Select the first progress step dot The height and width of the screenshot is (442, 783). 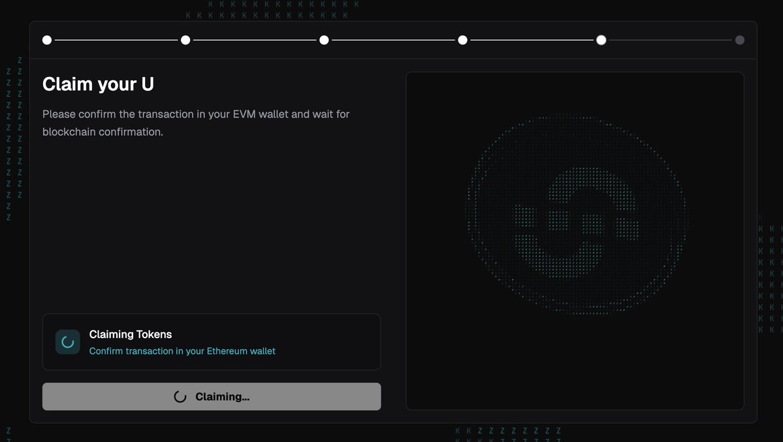tap(47, 40)
